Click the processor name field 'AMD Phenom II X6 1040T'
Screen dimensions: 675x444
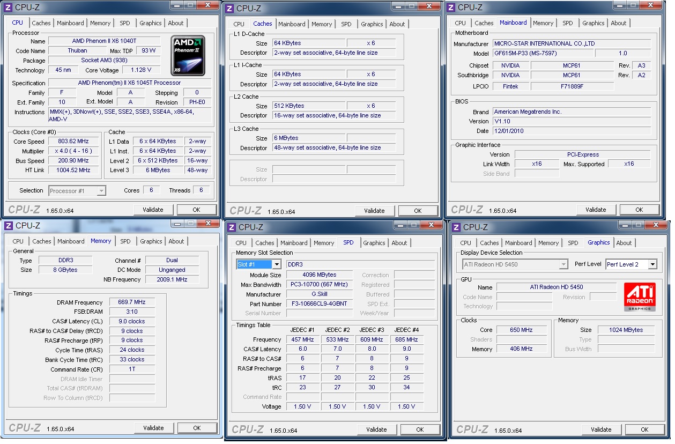tap(105, 41)
